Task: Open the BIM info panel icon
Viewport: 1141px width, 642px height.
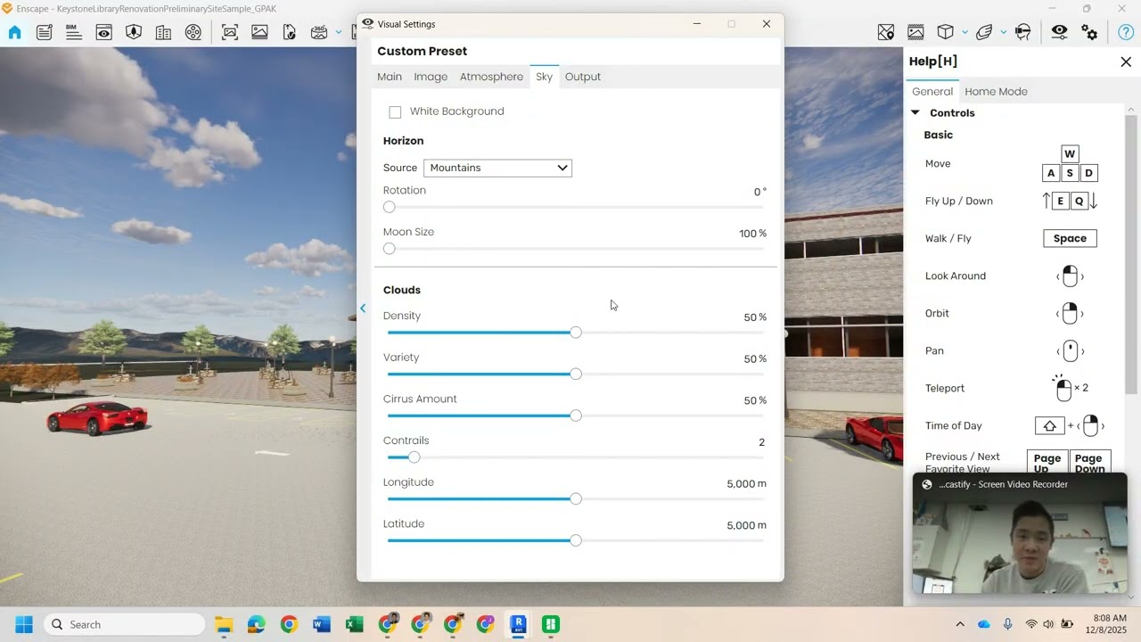Action: [x=74, y=32]
